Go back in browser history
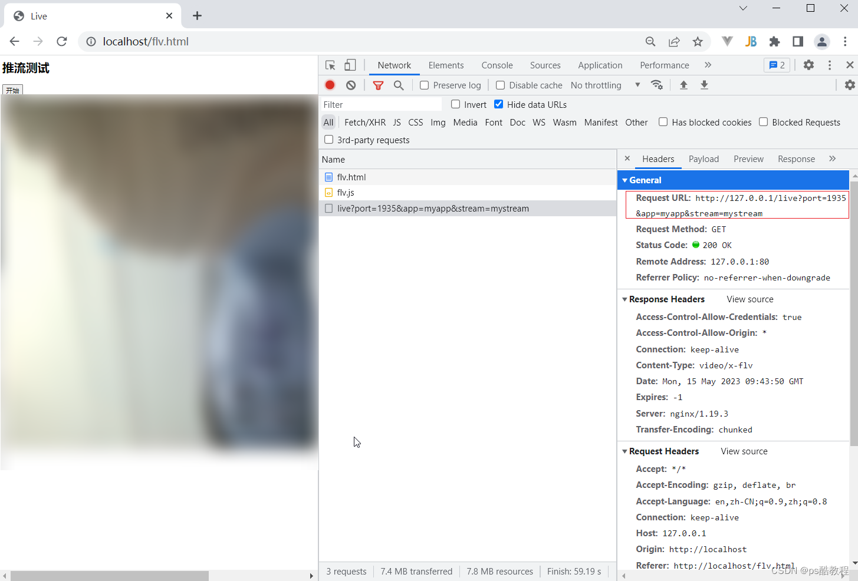This screenshot has width=858, height=581. pos(15,41)
